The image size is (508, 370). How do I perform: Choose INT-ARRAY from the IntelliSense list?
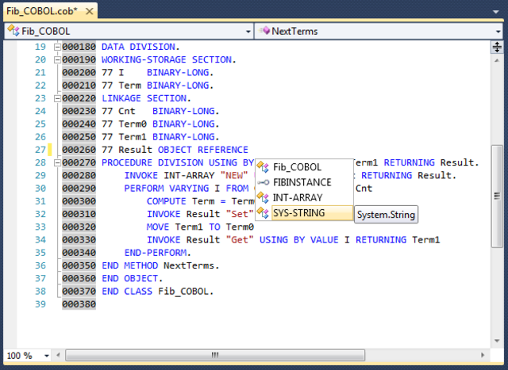(304, 197)
